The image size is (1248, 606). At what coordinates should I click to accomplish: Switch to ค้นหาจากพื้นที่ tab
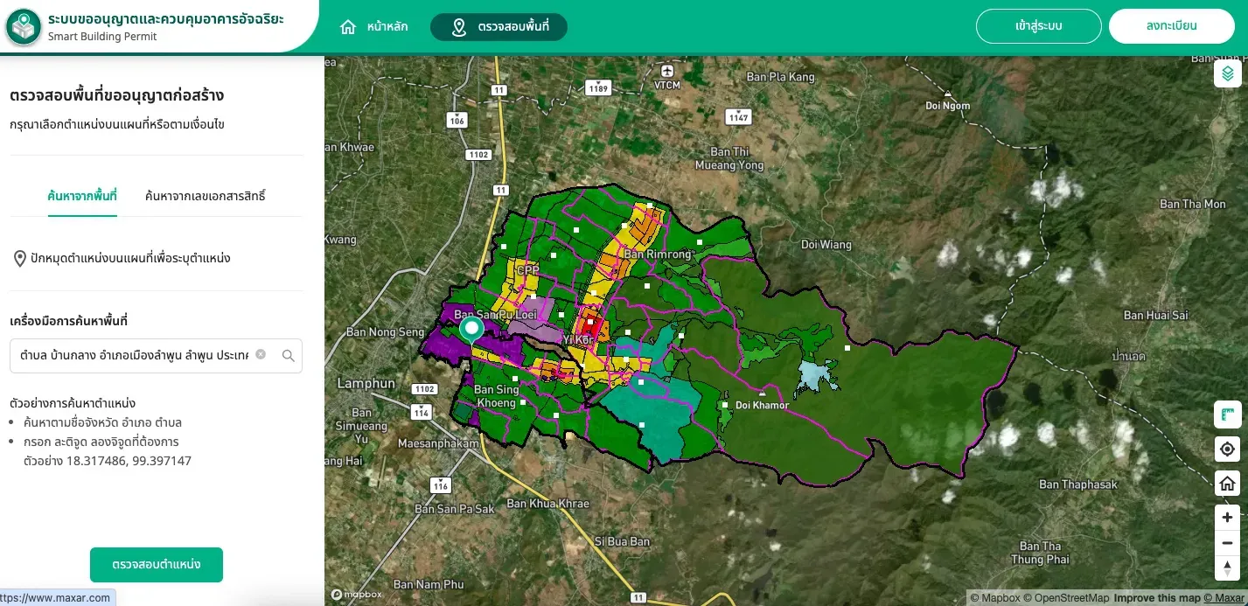coord(82,195)
